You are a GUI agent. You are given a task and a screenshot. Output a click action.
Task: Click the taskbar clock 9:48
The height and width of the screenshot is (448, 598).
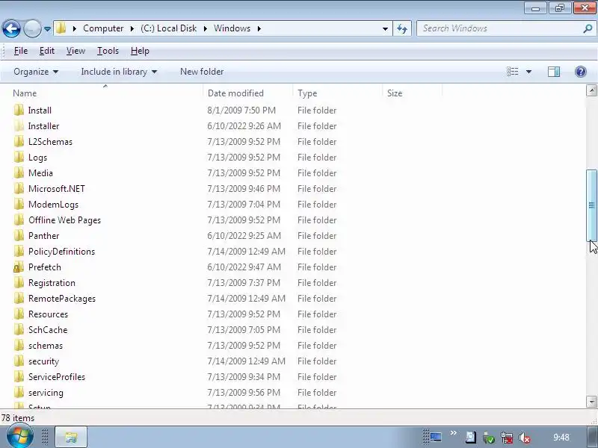(x=561, y=438)
